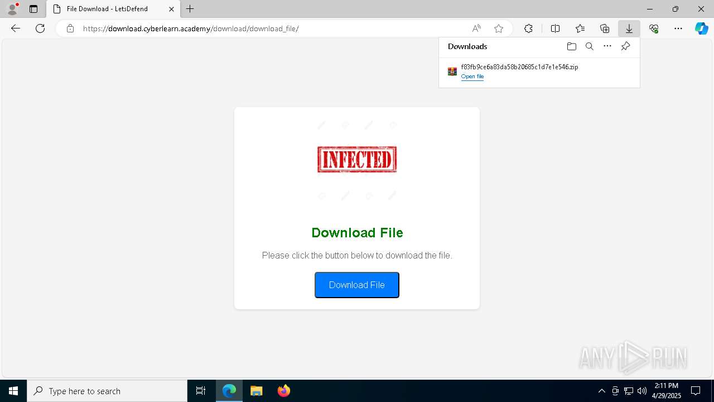Pin the Downloads panel
Image resolution: width=714 pixels, height=402 pixels.
point(626,46)
